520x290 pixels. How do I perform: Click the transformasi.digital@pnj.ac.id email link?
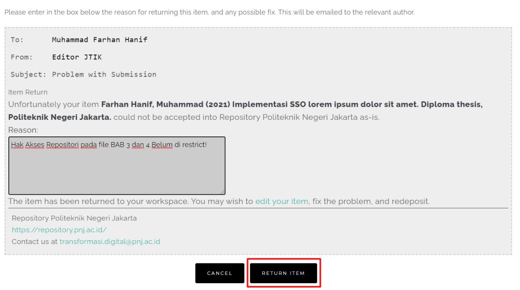tap(110, 242)
